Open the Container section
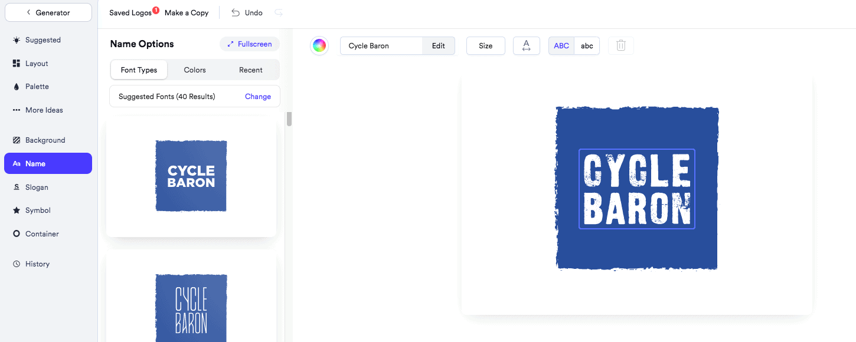The width and height of the screenshot is (856, 342). coord(41,234)
